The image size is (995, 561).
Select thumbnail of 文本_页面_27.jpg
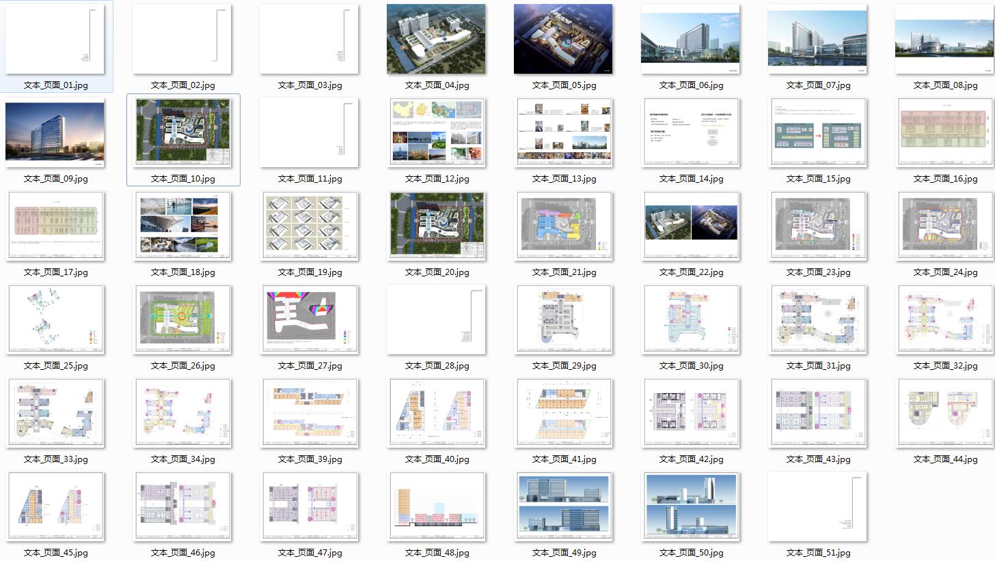point(309,320)
